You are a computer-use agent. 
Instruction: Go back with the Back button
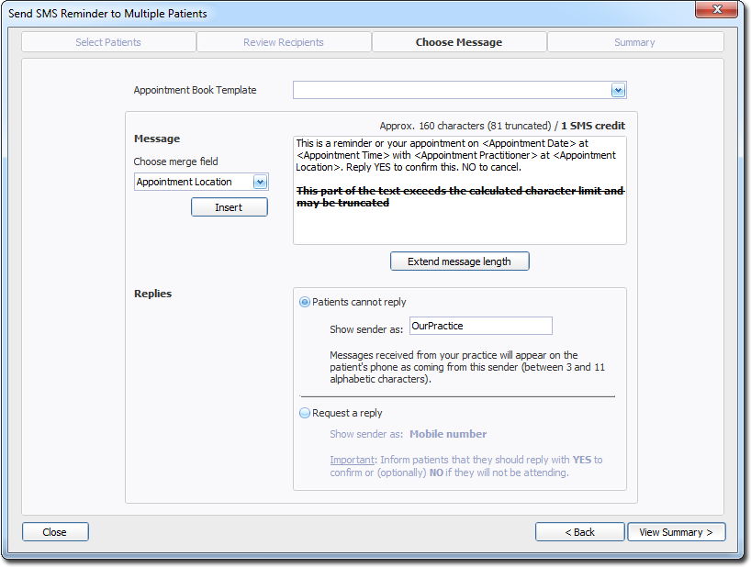click(x=579, y=532)
